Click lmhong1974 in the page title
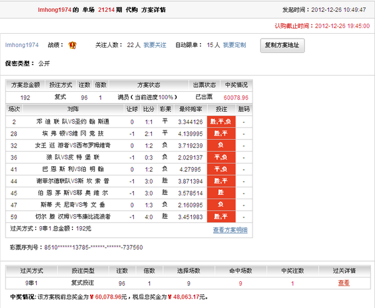This screenshot has height=308, width=375. [x=22, y=11]
